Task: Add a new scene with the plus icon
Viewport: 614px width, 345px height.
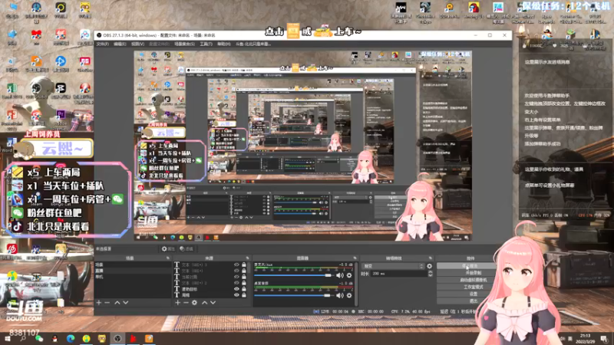Action: click(99, 302)
